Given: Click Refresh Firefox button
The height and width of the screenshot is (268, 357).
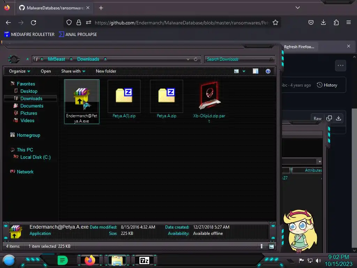Looking at the screenshot, I should tap(299, 47).
